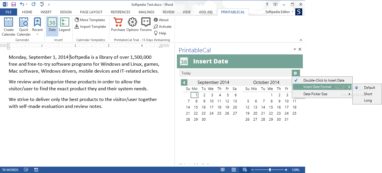
Task: Open the task pane options dropdown arrow
Action: coord(295,49)
